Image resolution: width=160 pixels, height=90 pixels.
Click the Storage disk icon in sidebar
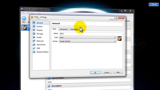click(x=34, y=33)
